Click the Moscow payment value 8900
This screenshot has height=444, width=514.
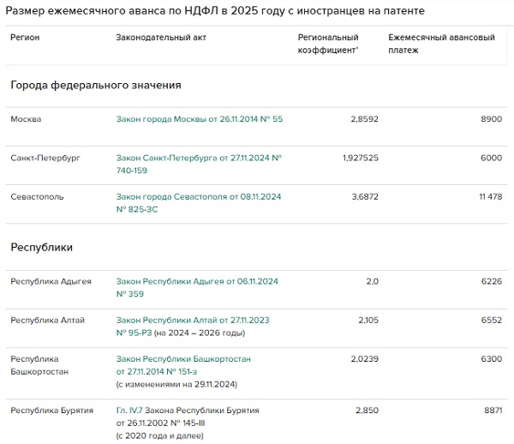(x=491, y=119)
